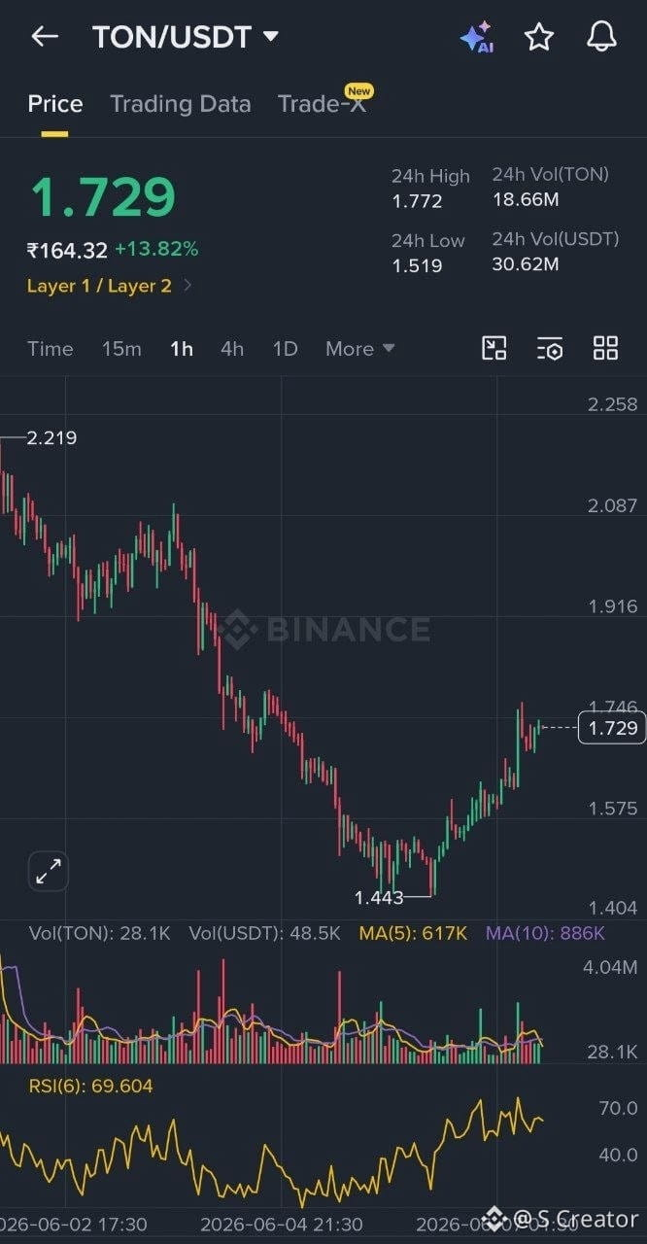Open the AI sparkle assistant icon
Viewport: 647px width, 1244px height.
pos(477,37)
